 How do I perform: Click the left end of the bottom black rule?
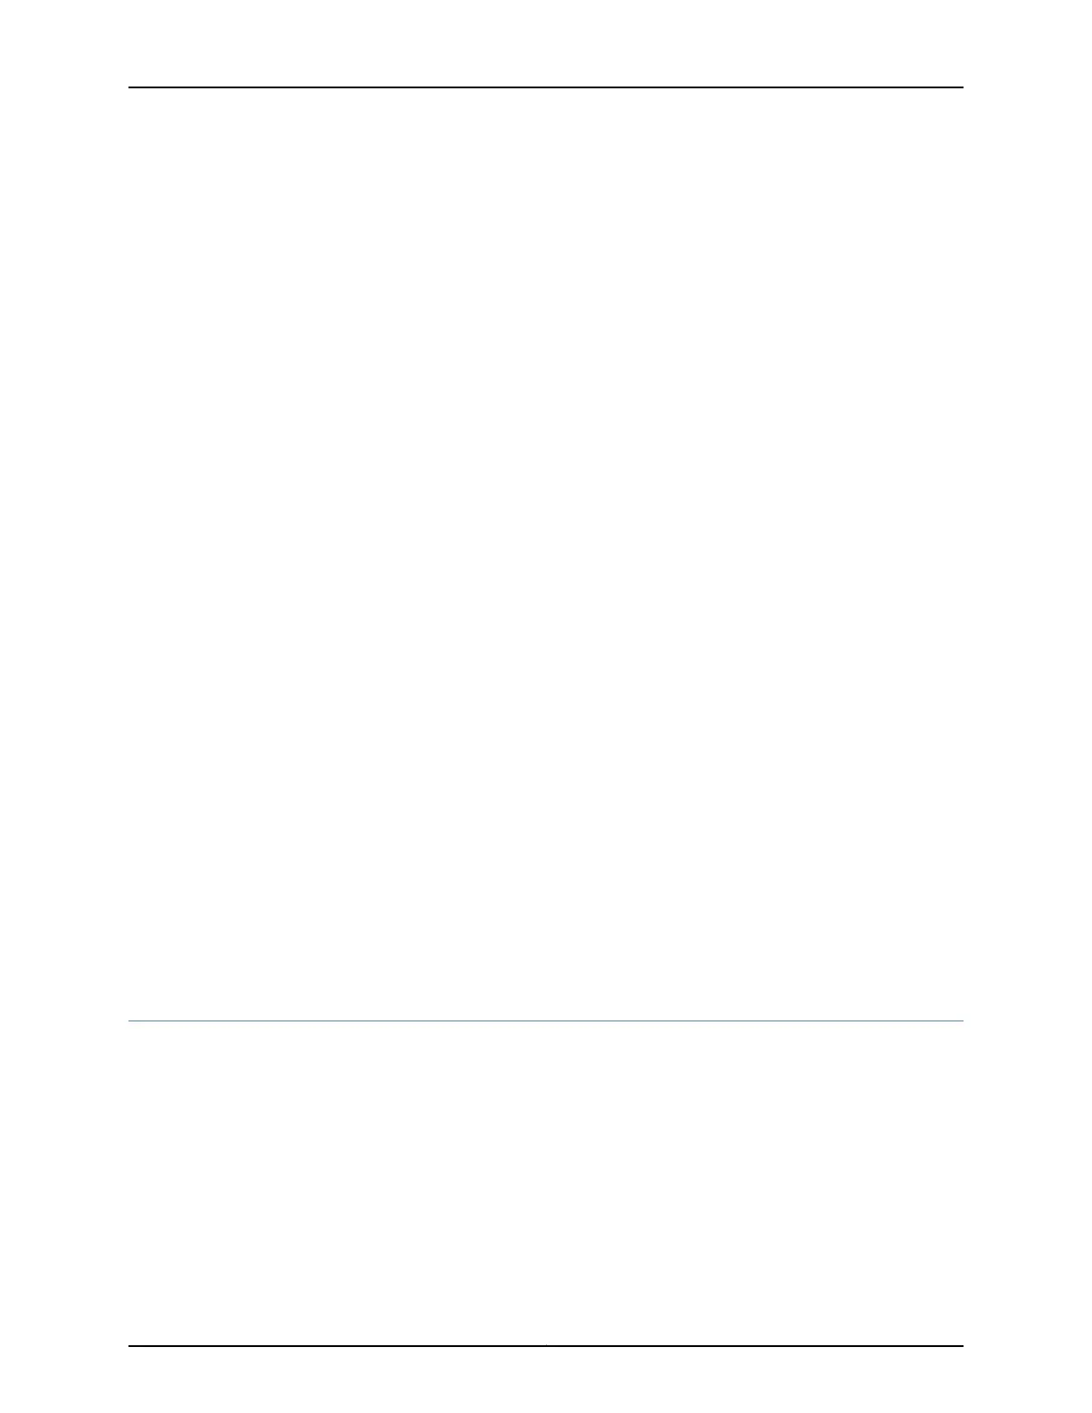click(130, 1346)
